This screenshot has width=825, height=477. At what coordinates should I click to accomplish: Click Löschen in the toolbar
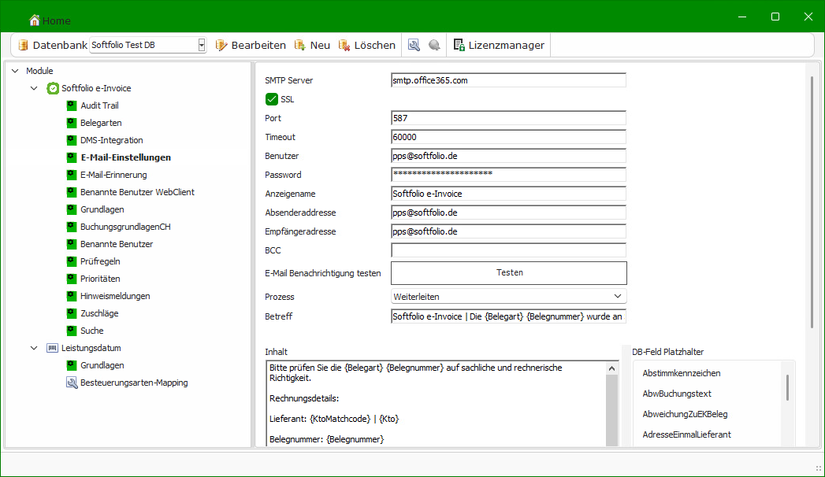coord(366,45)
